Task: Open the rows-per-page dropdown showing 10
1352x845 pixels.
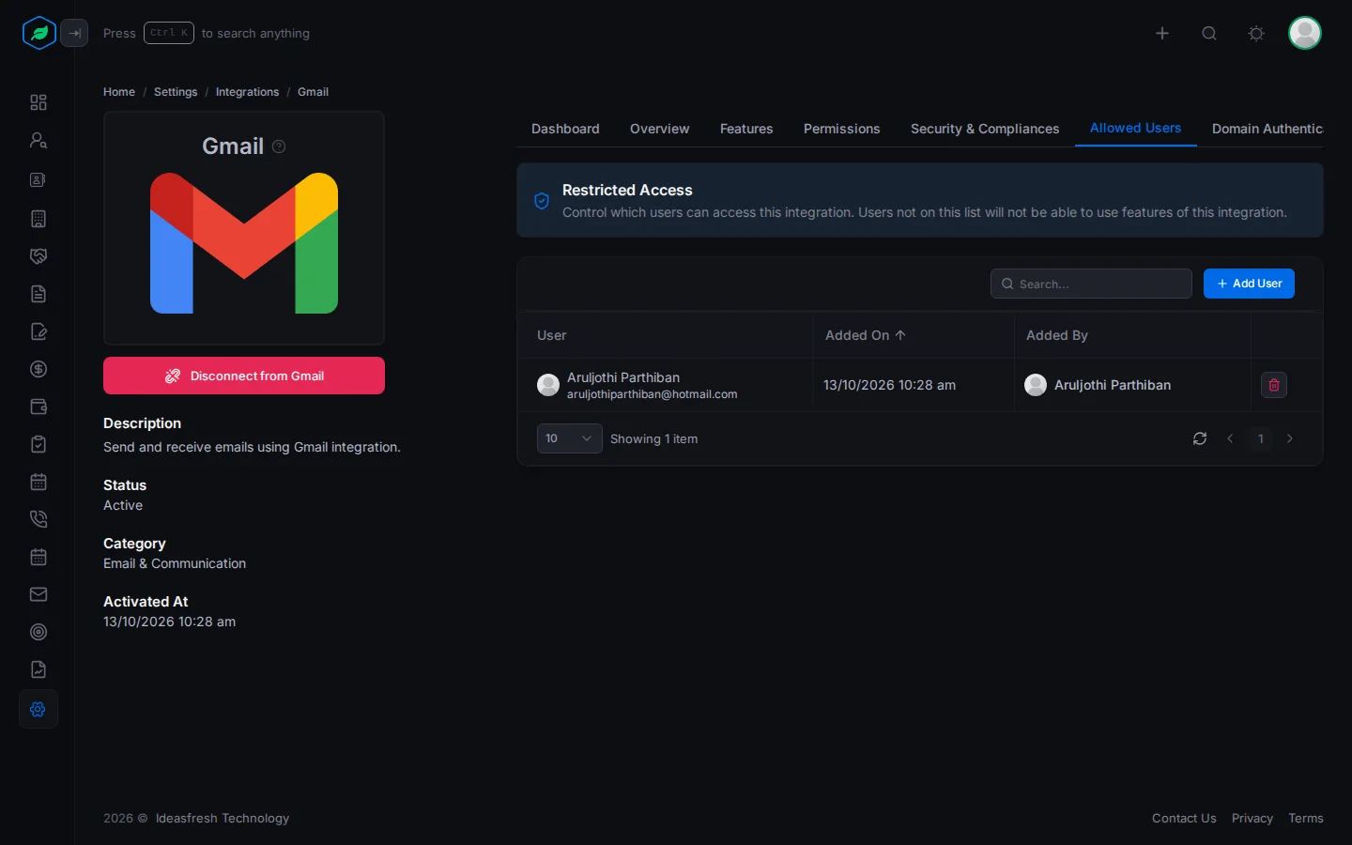Action: click(x=570, y=438)
